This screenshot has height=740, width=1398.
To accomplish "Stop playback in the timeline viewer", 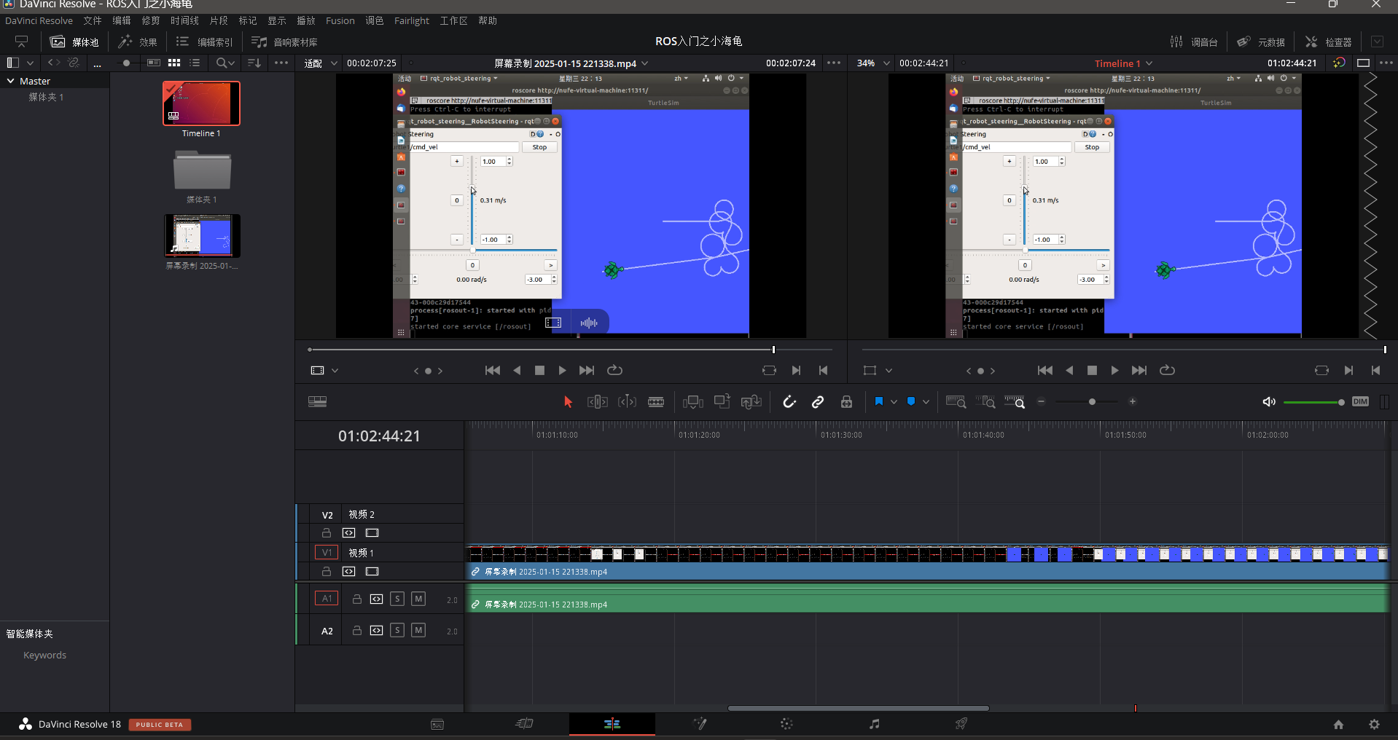I will point(1092,371).
